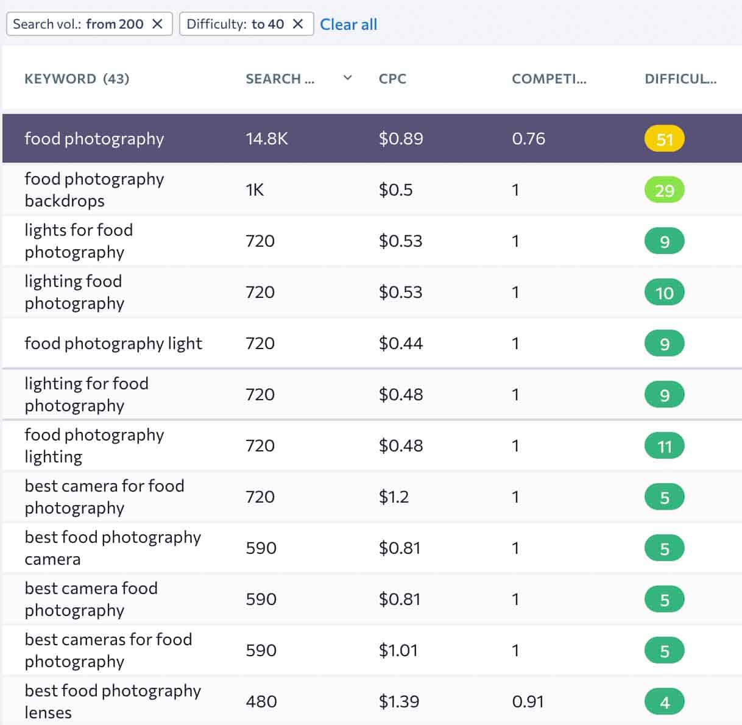This screenshot has height=725, width=742.
Task: Sort by the CPC column header
Action: tap(392, 79)
